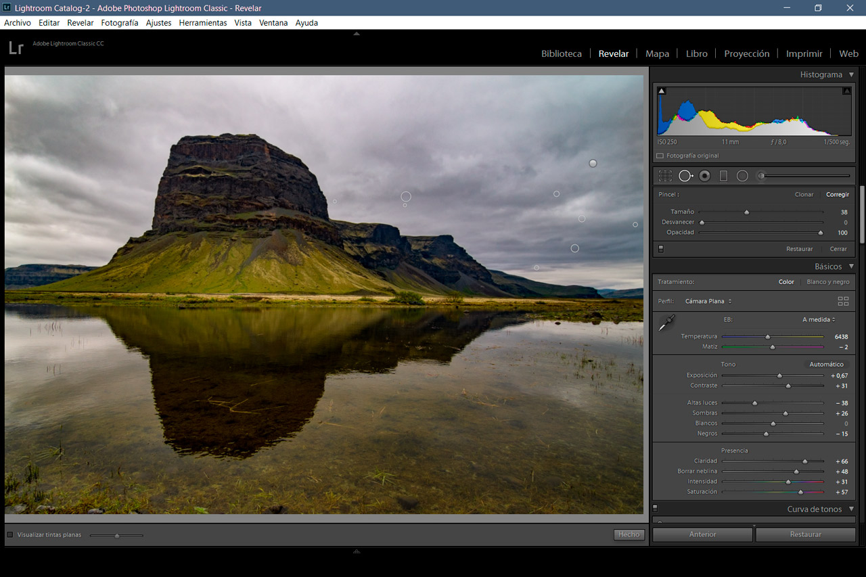Switch to the Biblioteca module

pos(561,53)
